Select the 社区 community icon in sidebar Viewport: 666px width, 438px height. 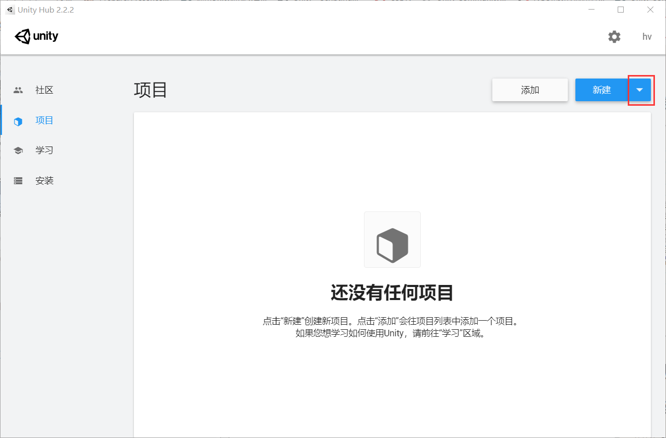tap(18, 89)
